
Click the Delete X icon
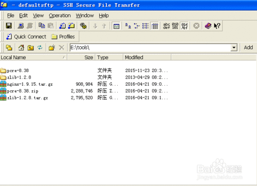click(x=61, y=47)
